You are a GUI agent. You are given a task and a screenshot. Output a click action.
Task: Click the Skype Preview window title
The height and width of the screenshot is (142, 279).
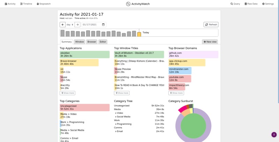point(139,70)
